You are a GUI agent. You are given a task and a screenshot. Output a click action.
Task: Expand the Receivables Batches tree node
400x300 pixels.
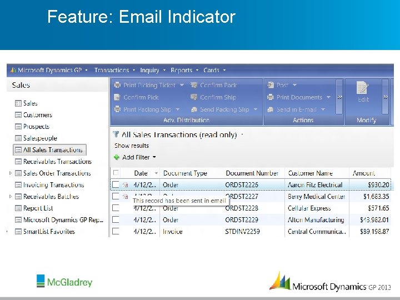pos(11,197)
